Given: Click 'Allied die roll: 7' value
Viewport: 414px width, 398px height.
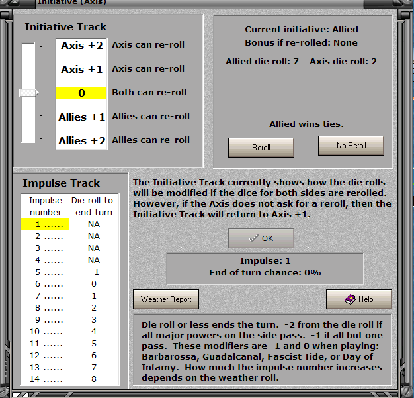Looking at the screenshot, I should tap(262, 62).
